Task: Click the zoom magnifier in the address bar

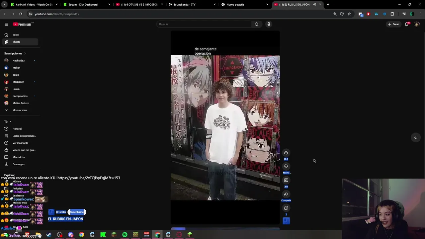Action: (335, 14)
